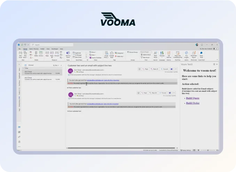The height and width of the screenshot is (172, 236).
Task: Show the All messages filter
Action: pos(25,65)
